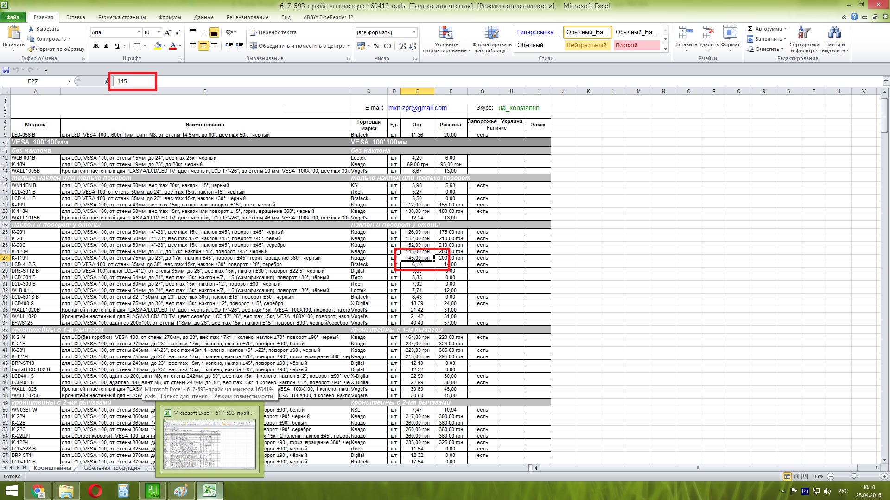Viewport: 890px width, 500px height.
Task: Click the Excel taskbar window thumbnail preview
Action: point(210,439)
